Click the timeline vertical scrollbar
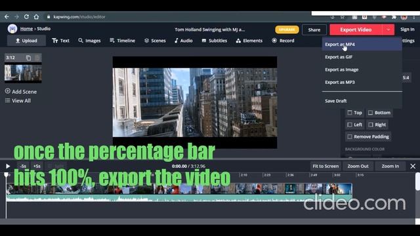This screenshot has height=236, width=420. 417,182
